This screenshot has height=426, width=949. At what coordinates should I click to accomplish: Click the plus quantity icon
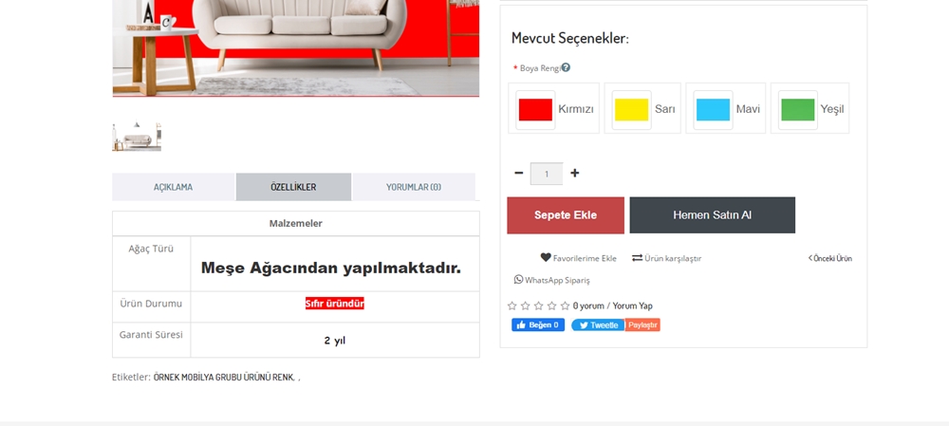click(574, 173)
